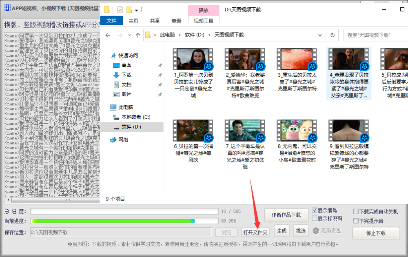Switch to the 查看 ribbon tab

(x=176, y=21)
